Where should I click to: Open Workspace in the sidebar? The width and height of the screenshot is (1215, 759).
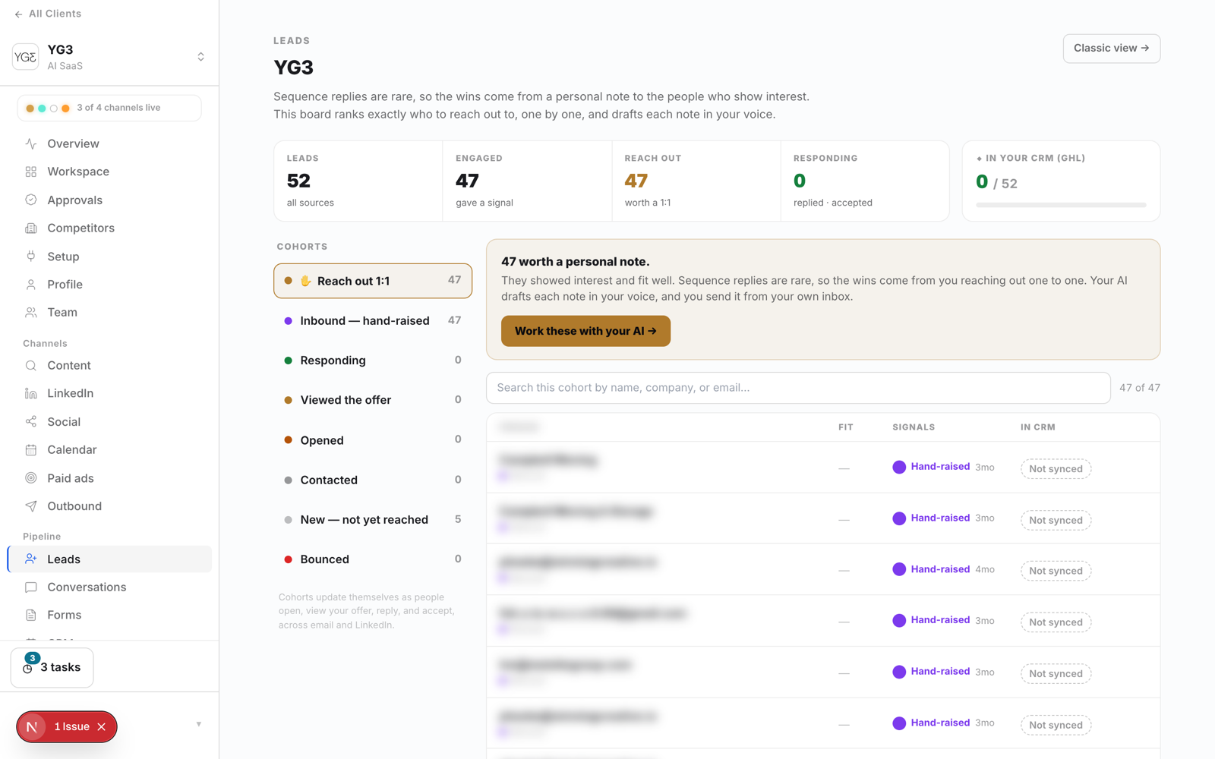pos(109,172)
